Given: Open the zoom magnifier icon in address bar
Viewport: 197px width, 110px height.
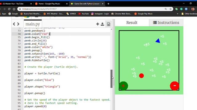Looking at the screenshot, I should pos(166,9).
